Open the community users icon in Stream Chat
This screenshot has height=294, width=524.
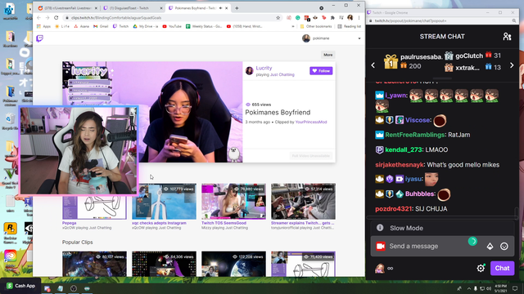coord(507,36)
